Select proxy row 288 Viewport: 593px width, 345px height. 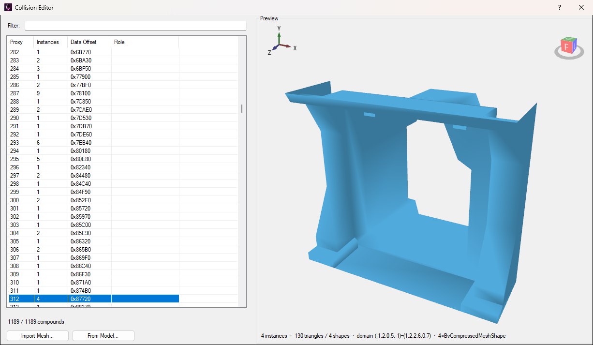(x=94, y=101)
